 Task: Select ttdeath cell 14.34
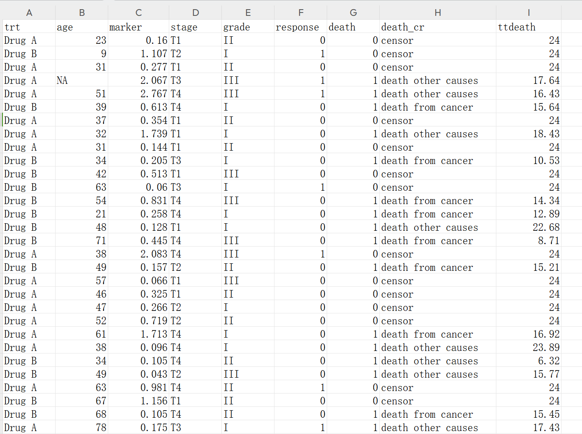click(x=529, y=200)
